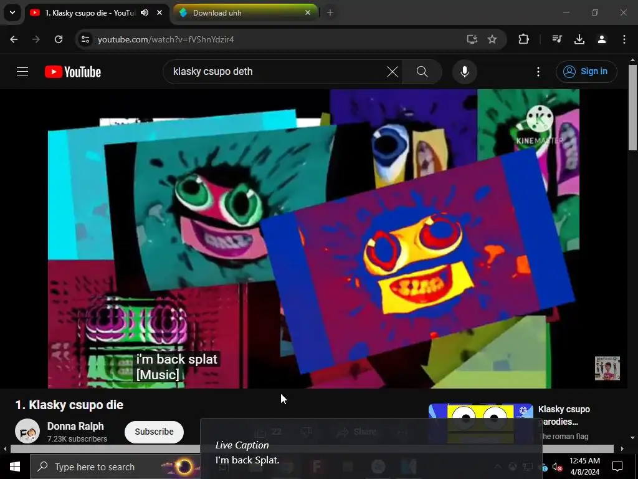Go back to the previous page
This screenshot has height=479, width=638.
point(14,39)
